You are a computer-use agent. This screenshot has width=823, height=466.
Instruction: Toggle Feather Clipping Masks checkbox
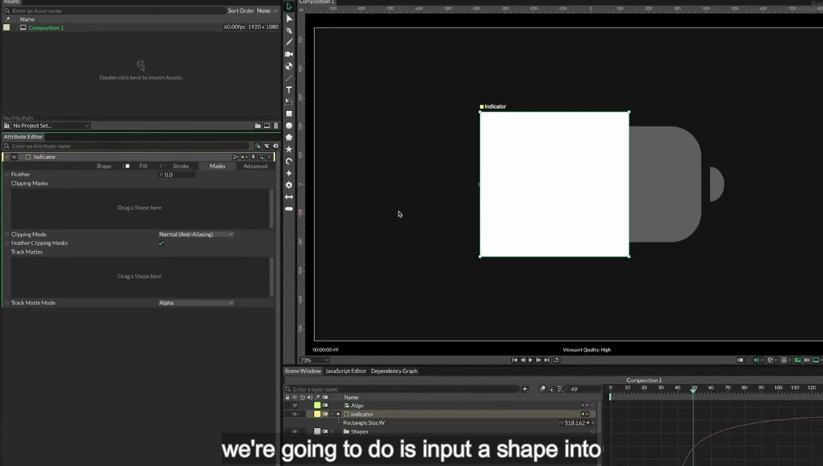point(161,243)
